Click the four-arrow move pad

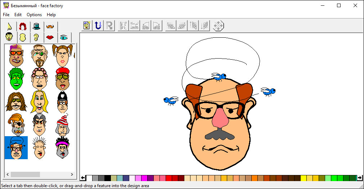[218, 26]
